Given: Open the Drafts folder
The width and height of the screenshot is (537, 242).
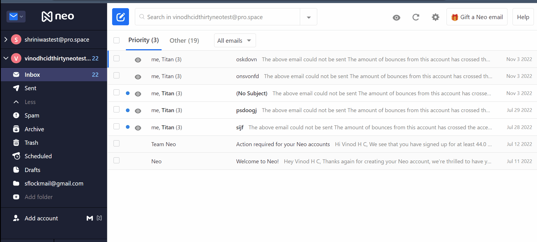Looking at the screenshot, I should [x=54, y=170].
